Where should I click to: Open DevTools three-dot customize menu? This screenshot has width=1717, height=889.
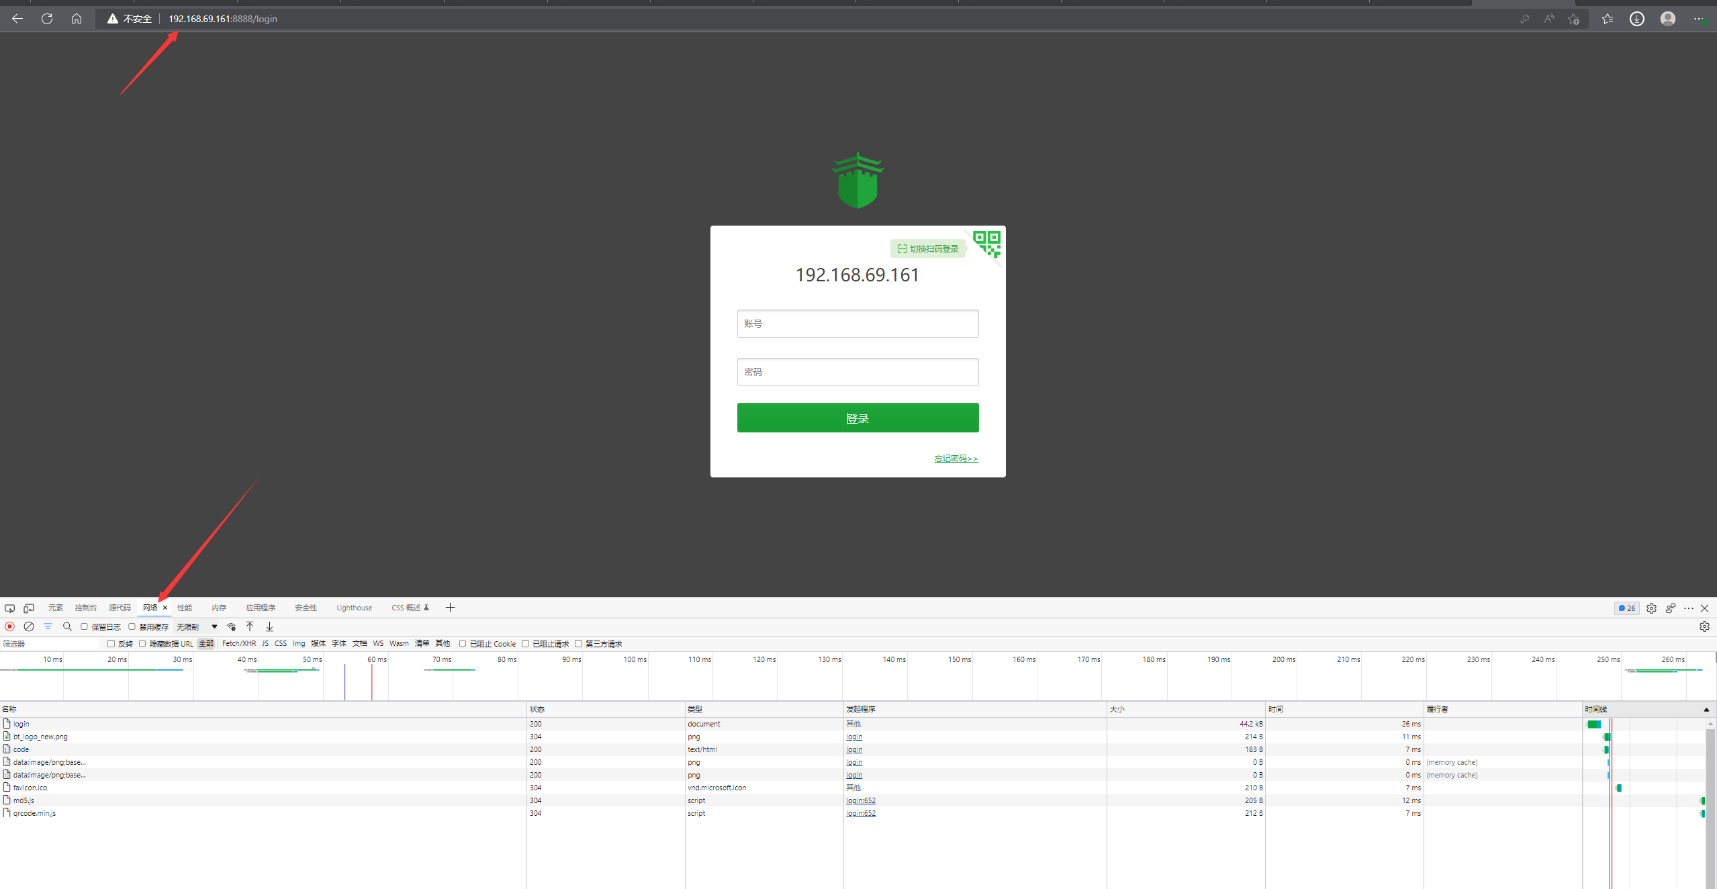pyautogui.click(x=1688, y=608)
